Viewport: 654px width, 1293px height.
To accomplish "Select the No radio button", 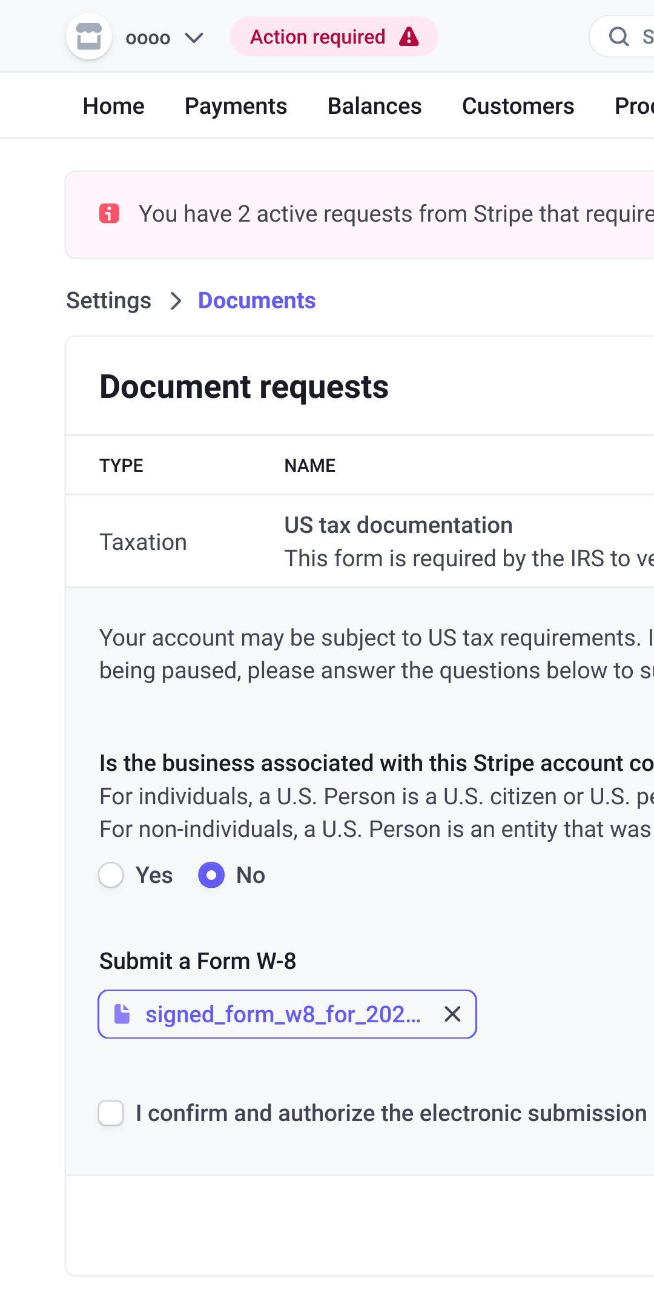I will point(211,875).
